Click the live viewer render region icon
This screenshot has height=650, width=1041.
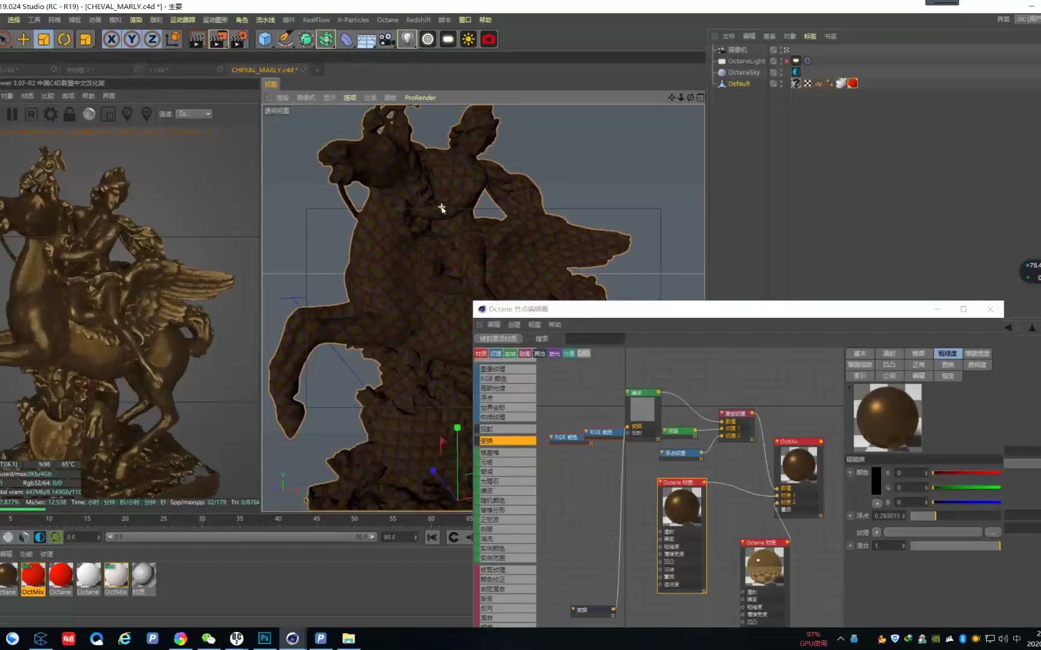click(x=108, y=114)
